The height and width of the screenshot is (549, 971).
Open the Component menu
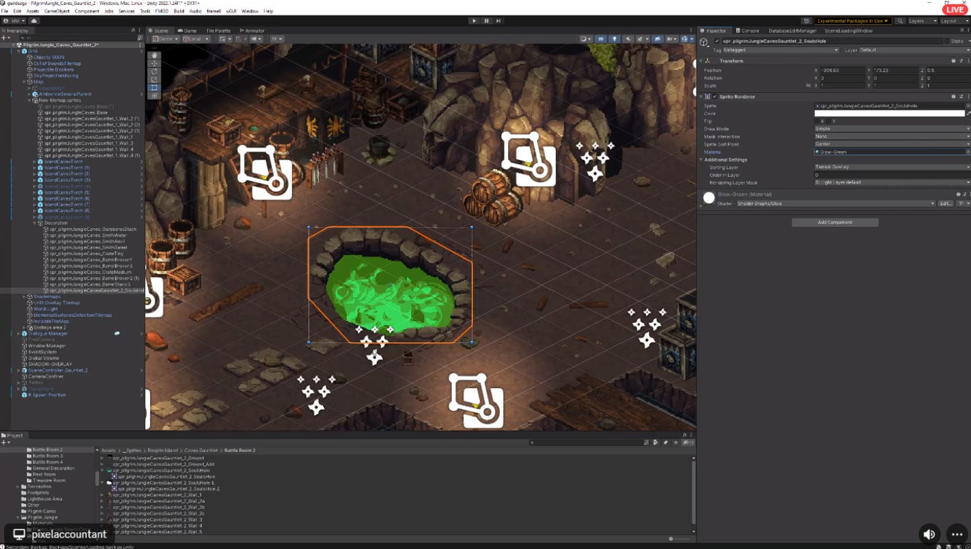87,11
